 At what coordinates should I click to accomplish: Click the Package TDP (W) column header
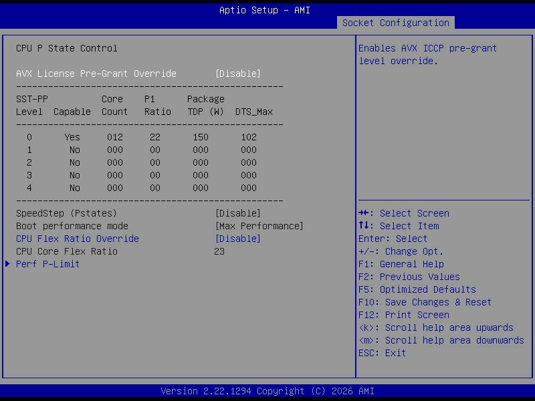206,106
